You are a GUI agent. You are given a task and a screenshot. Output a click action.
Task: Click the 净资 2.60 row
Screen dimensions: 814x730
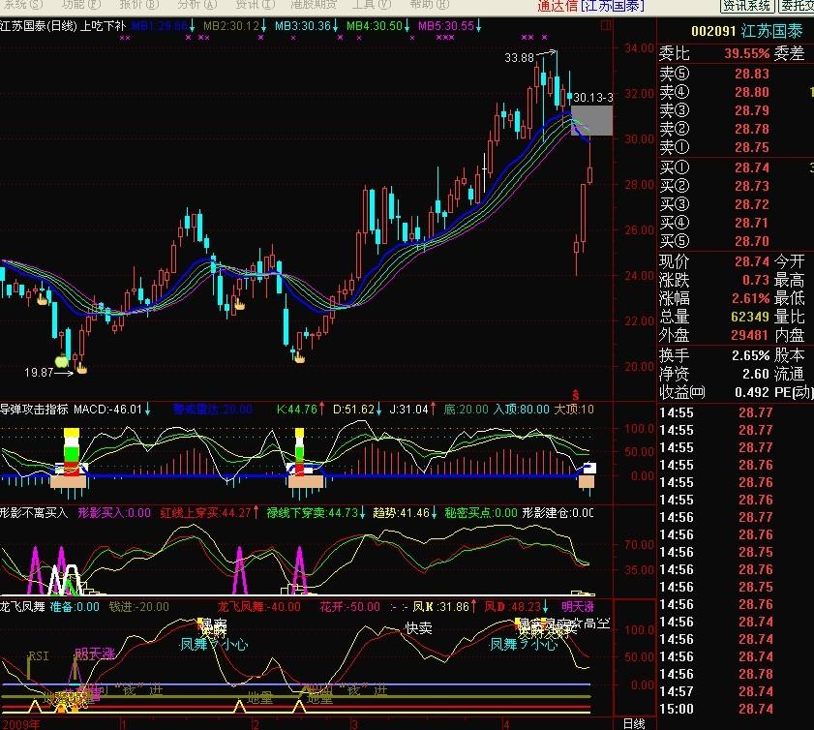pos(714,374)
